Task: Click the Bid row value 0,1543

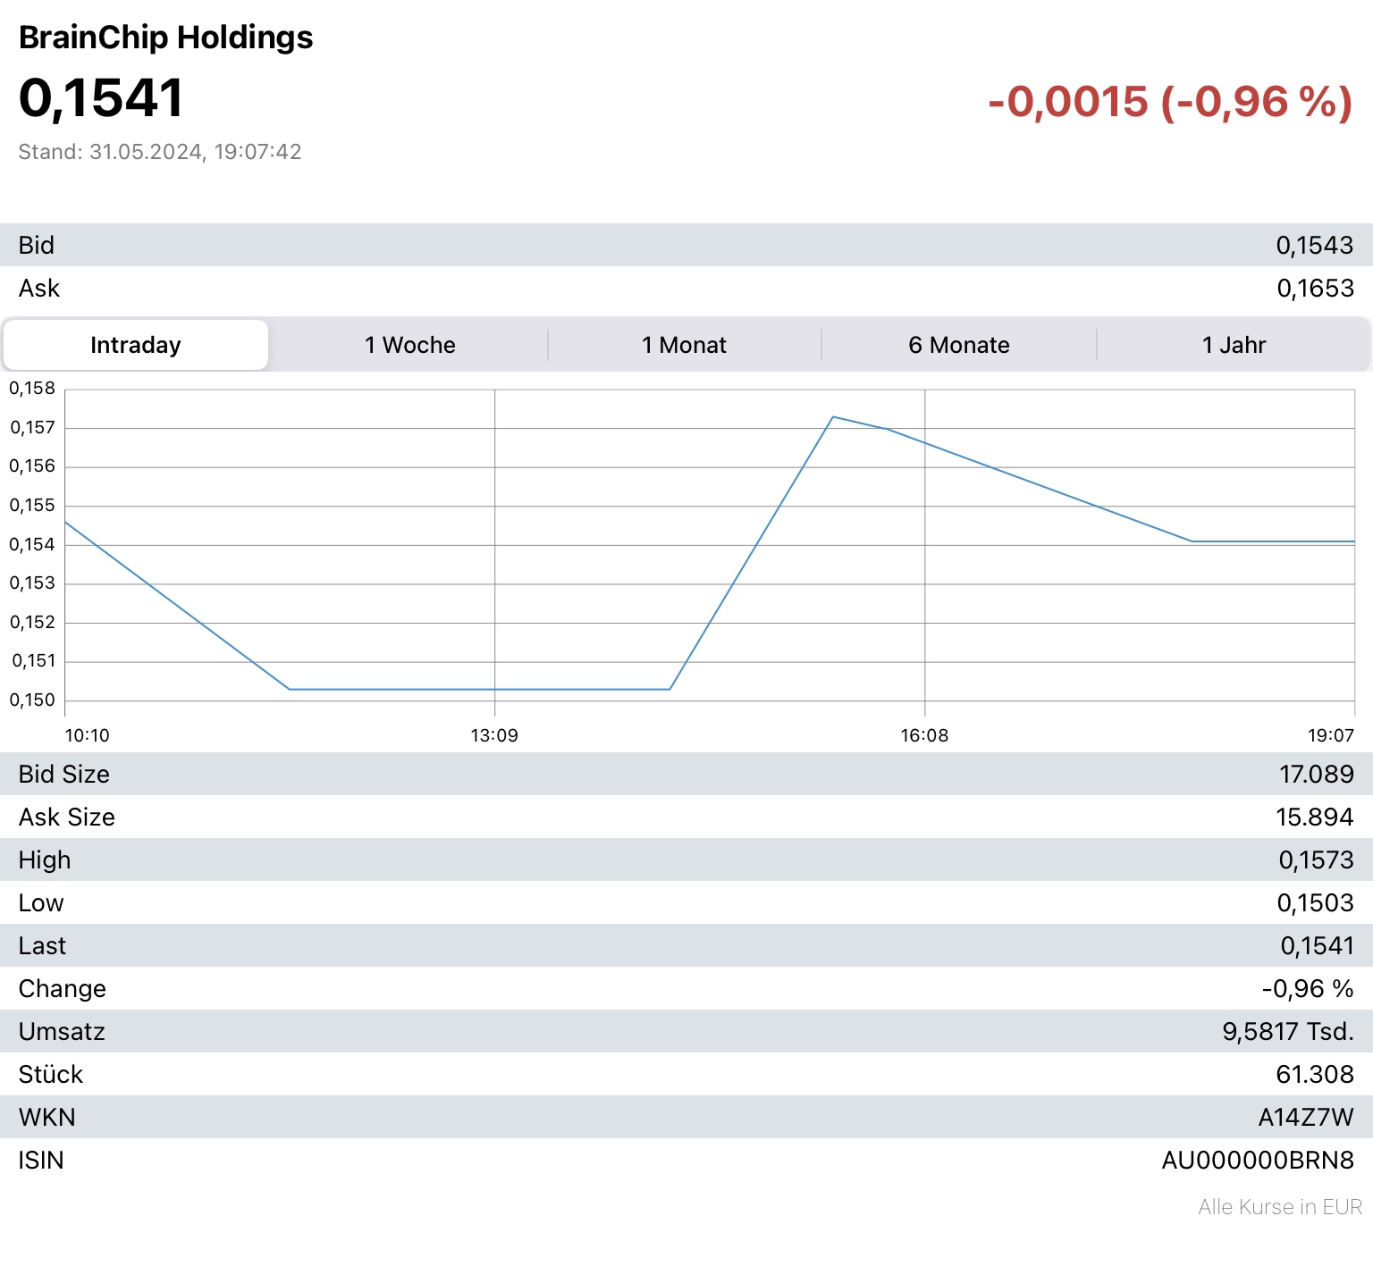Action: (1314, 246)
